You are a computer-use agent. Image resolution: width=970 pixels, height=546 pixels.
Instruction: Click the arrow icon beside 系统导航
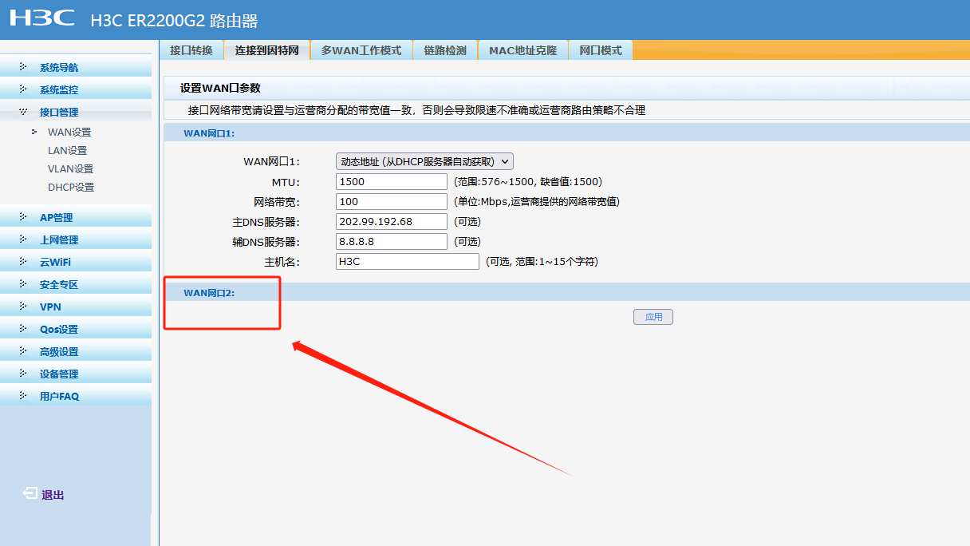point(23,67)
